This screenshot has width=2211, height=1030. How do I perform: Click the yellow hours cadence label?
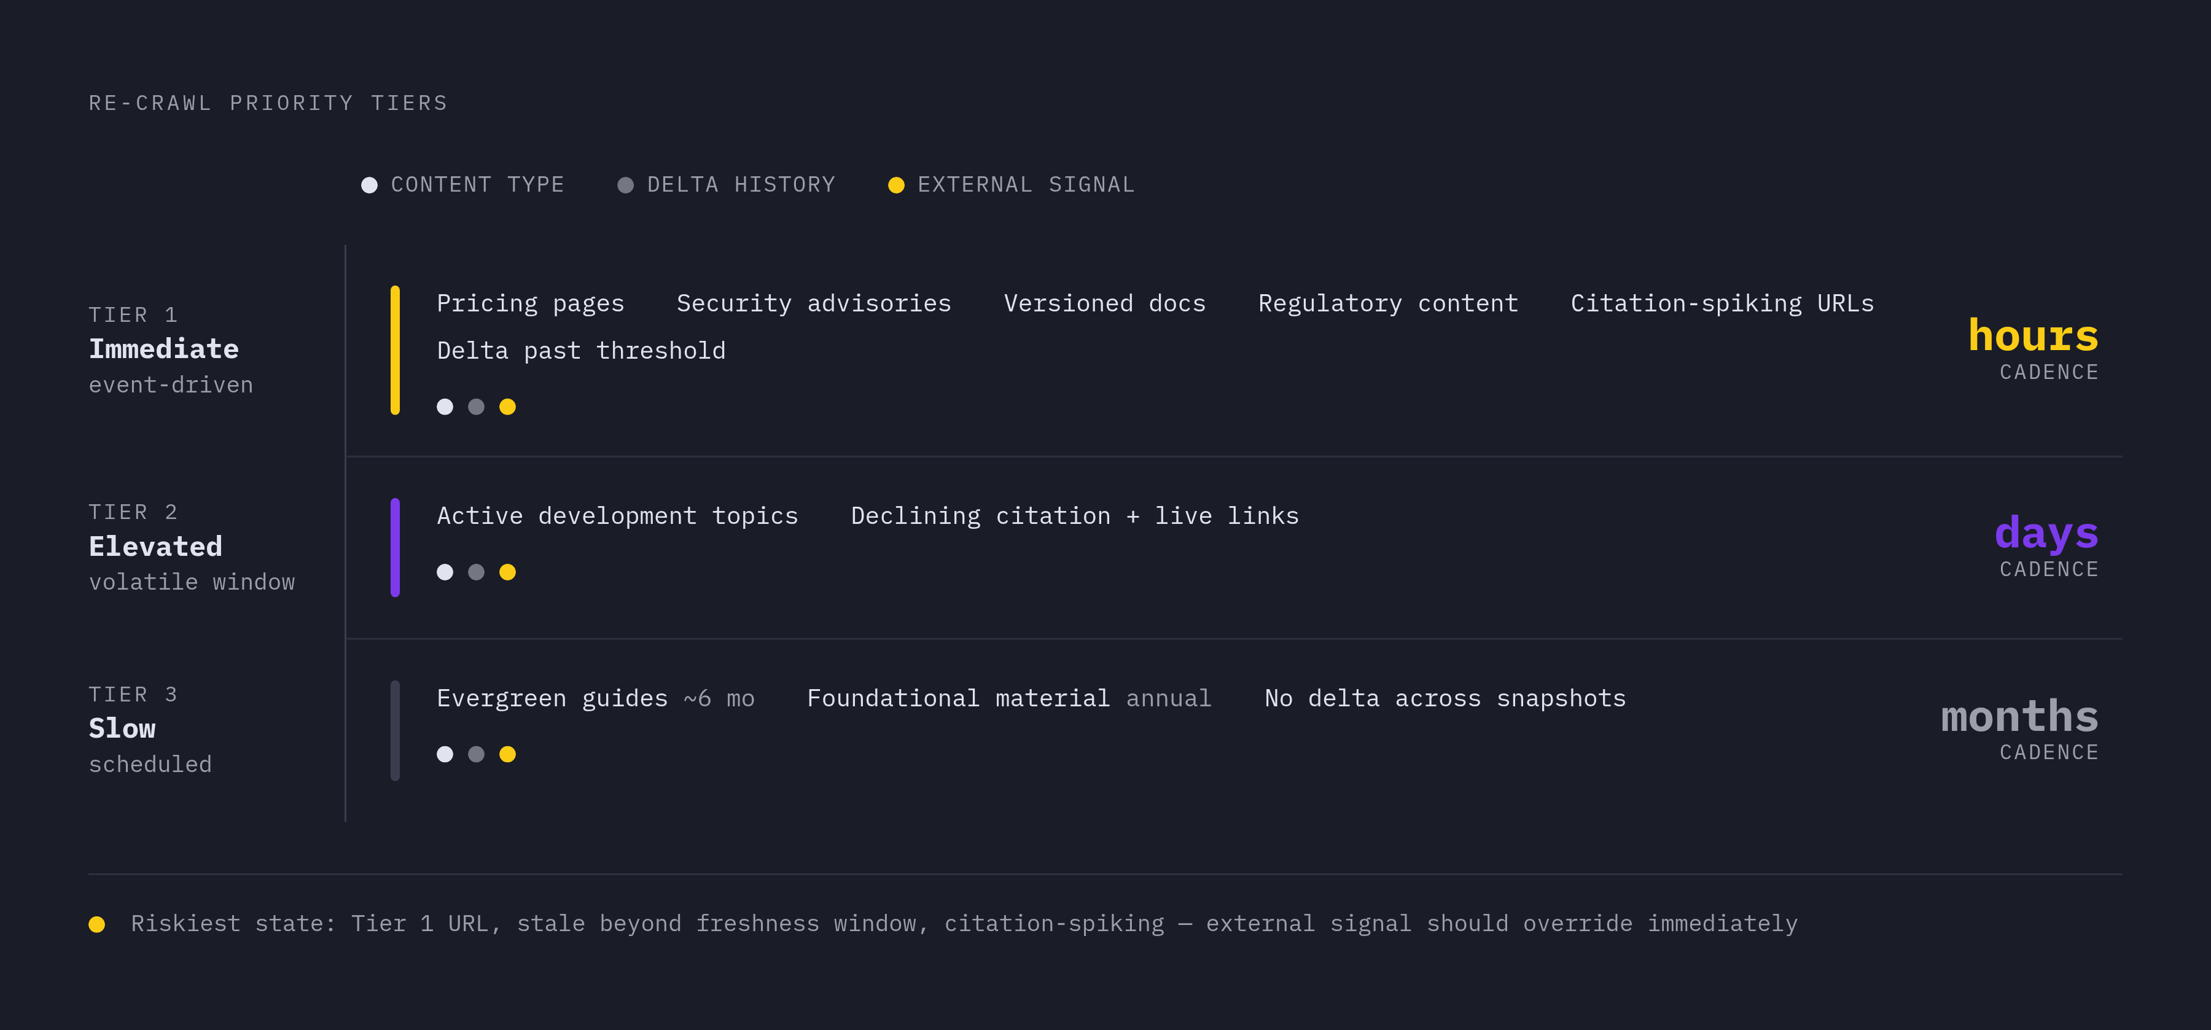pyautogui.click(x=2032, y=335)
